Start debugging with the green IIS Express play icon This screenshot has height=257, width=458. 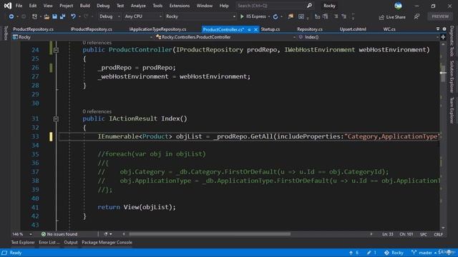[x=242, y=16]
